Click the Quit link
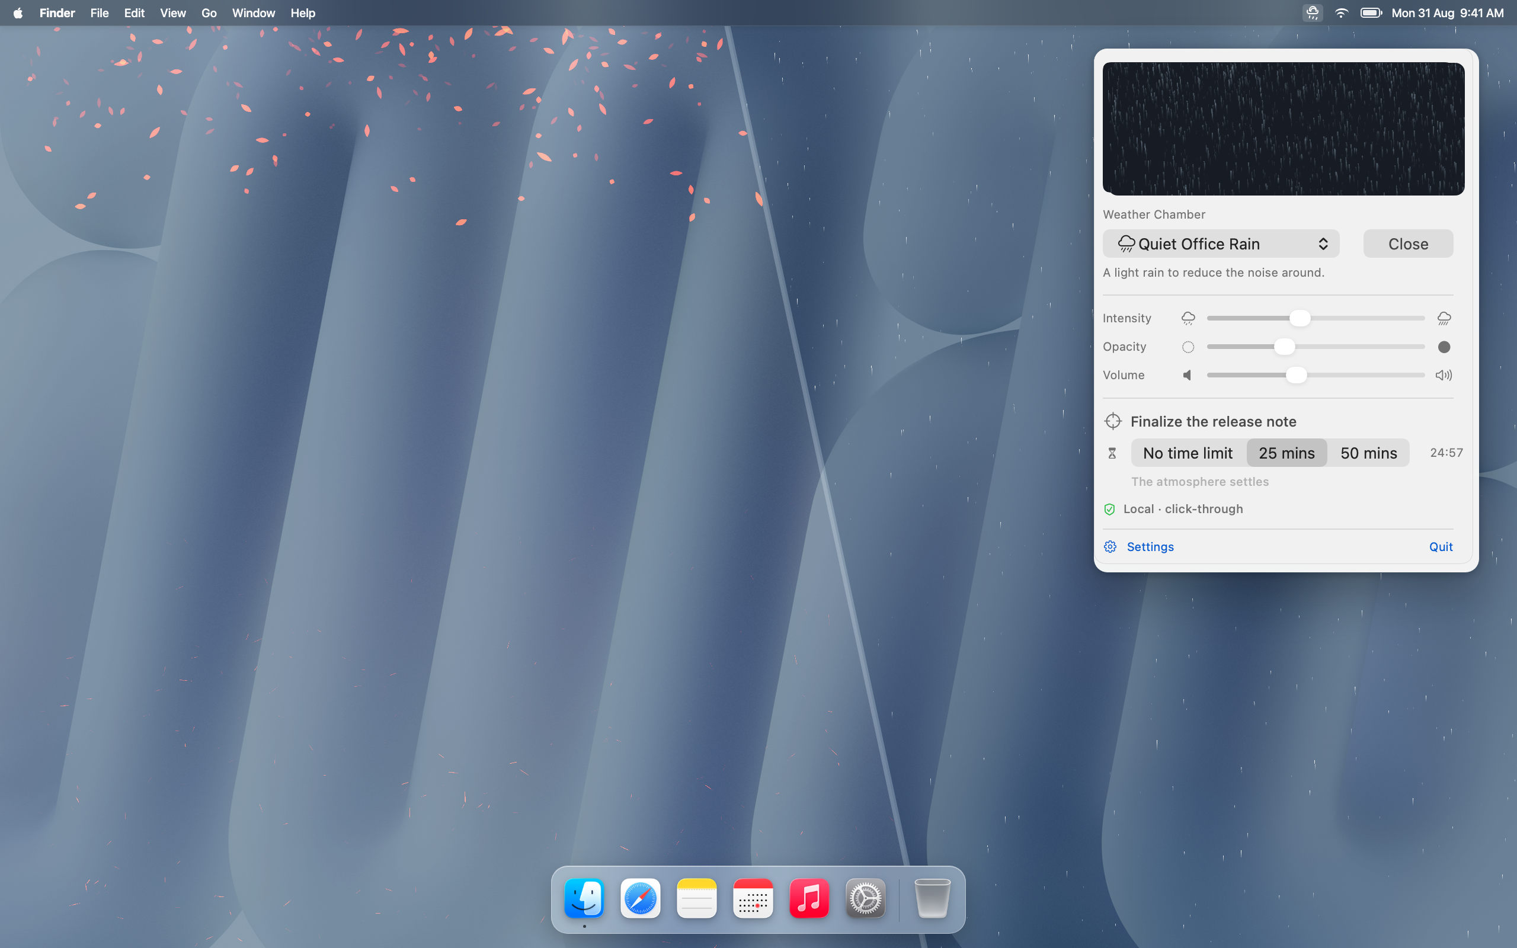 coord(1441,547)
